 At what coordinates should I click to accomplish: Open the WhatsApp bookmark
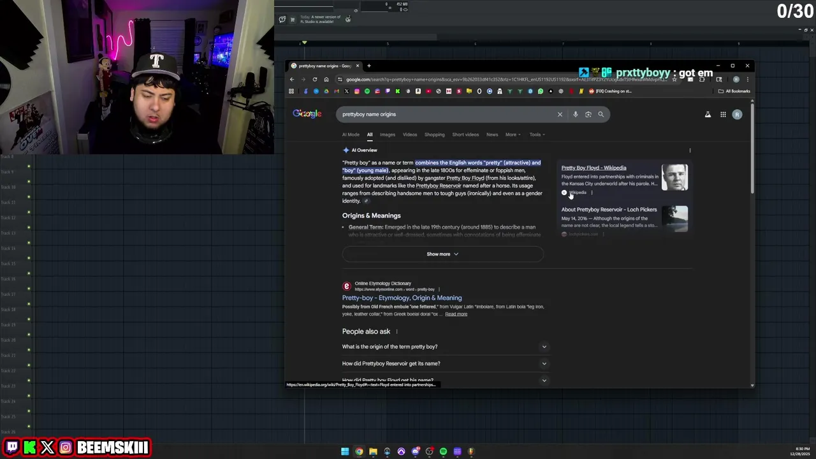click(541, 91)
